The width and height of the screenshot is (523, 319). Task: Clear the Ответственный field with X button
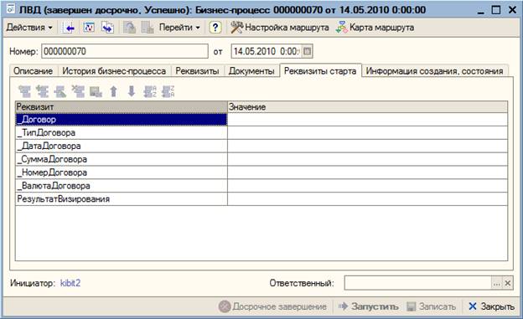pos(508,283)
